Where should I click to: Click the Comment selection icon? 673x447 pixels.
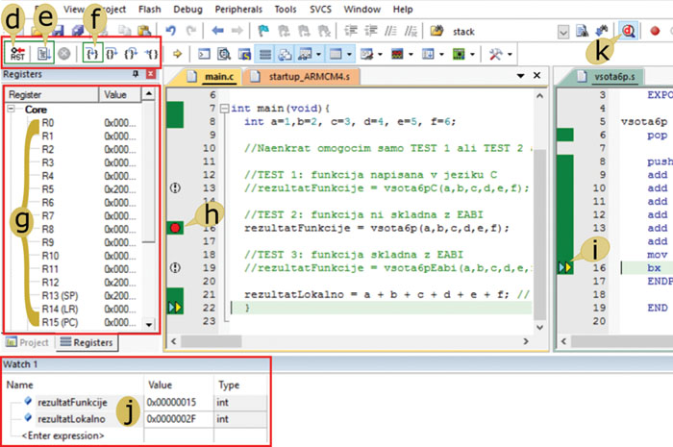(390, 31)
